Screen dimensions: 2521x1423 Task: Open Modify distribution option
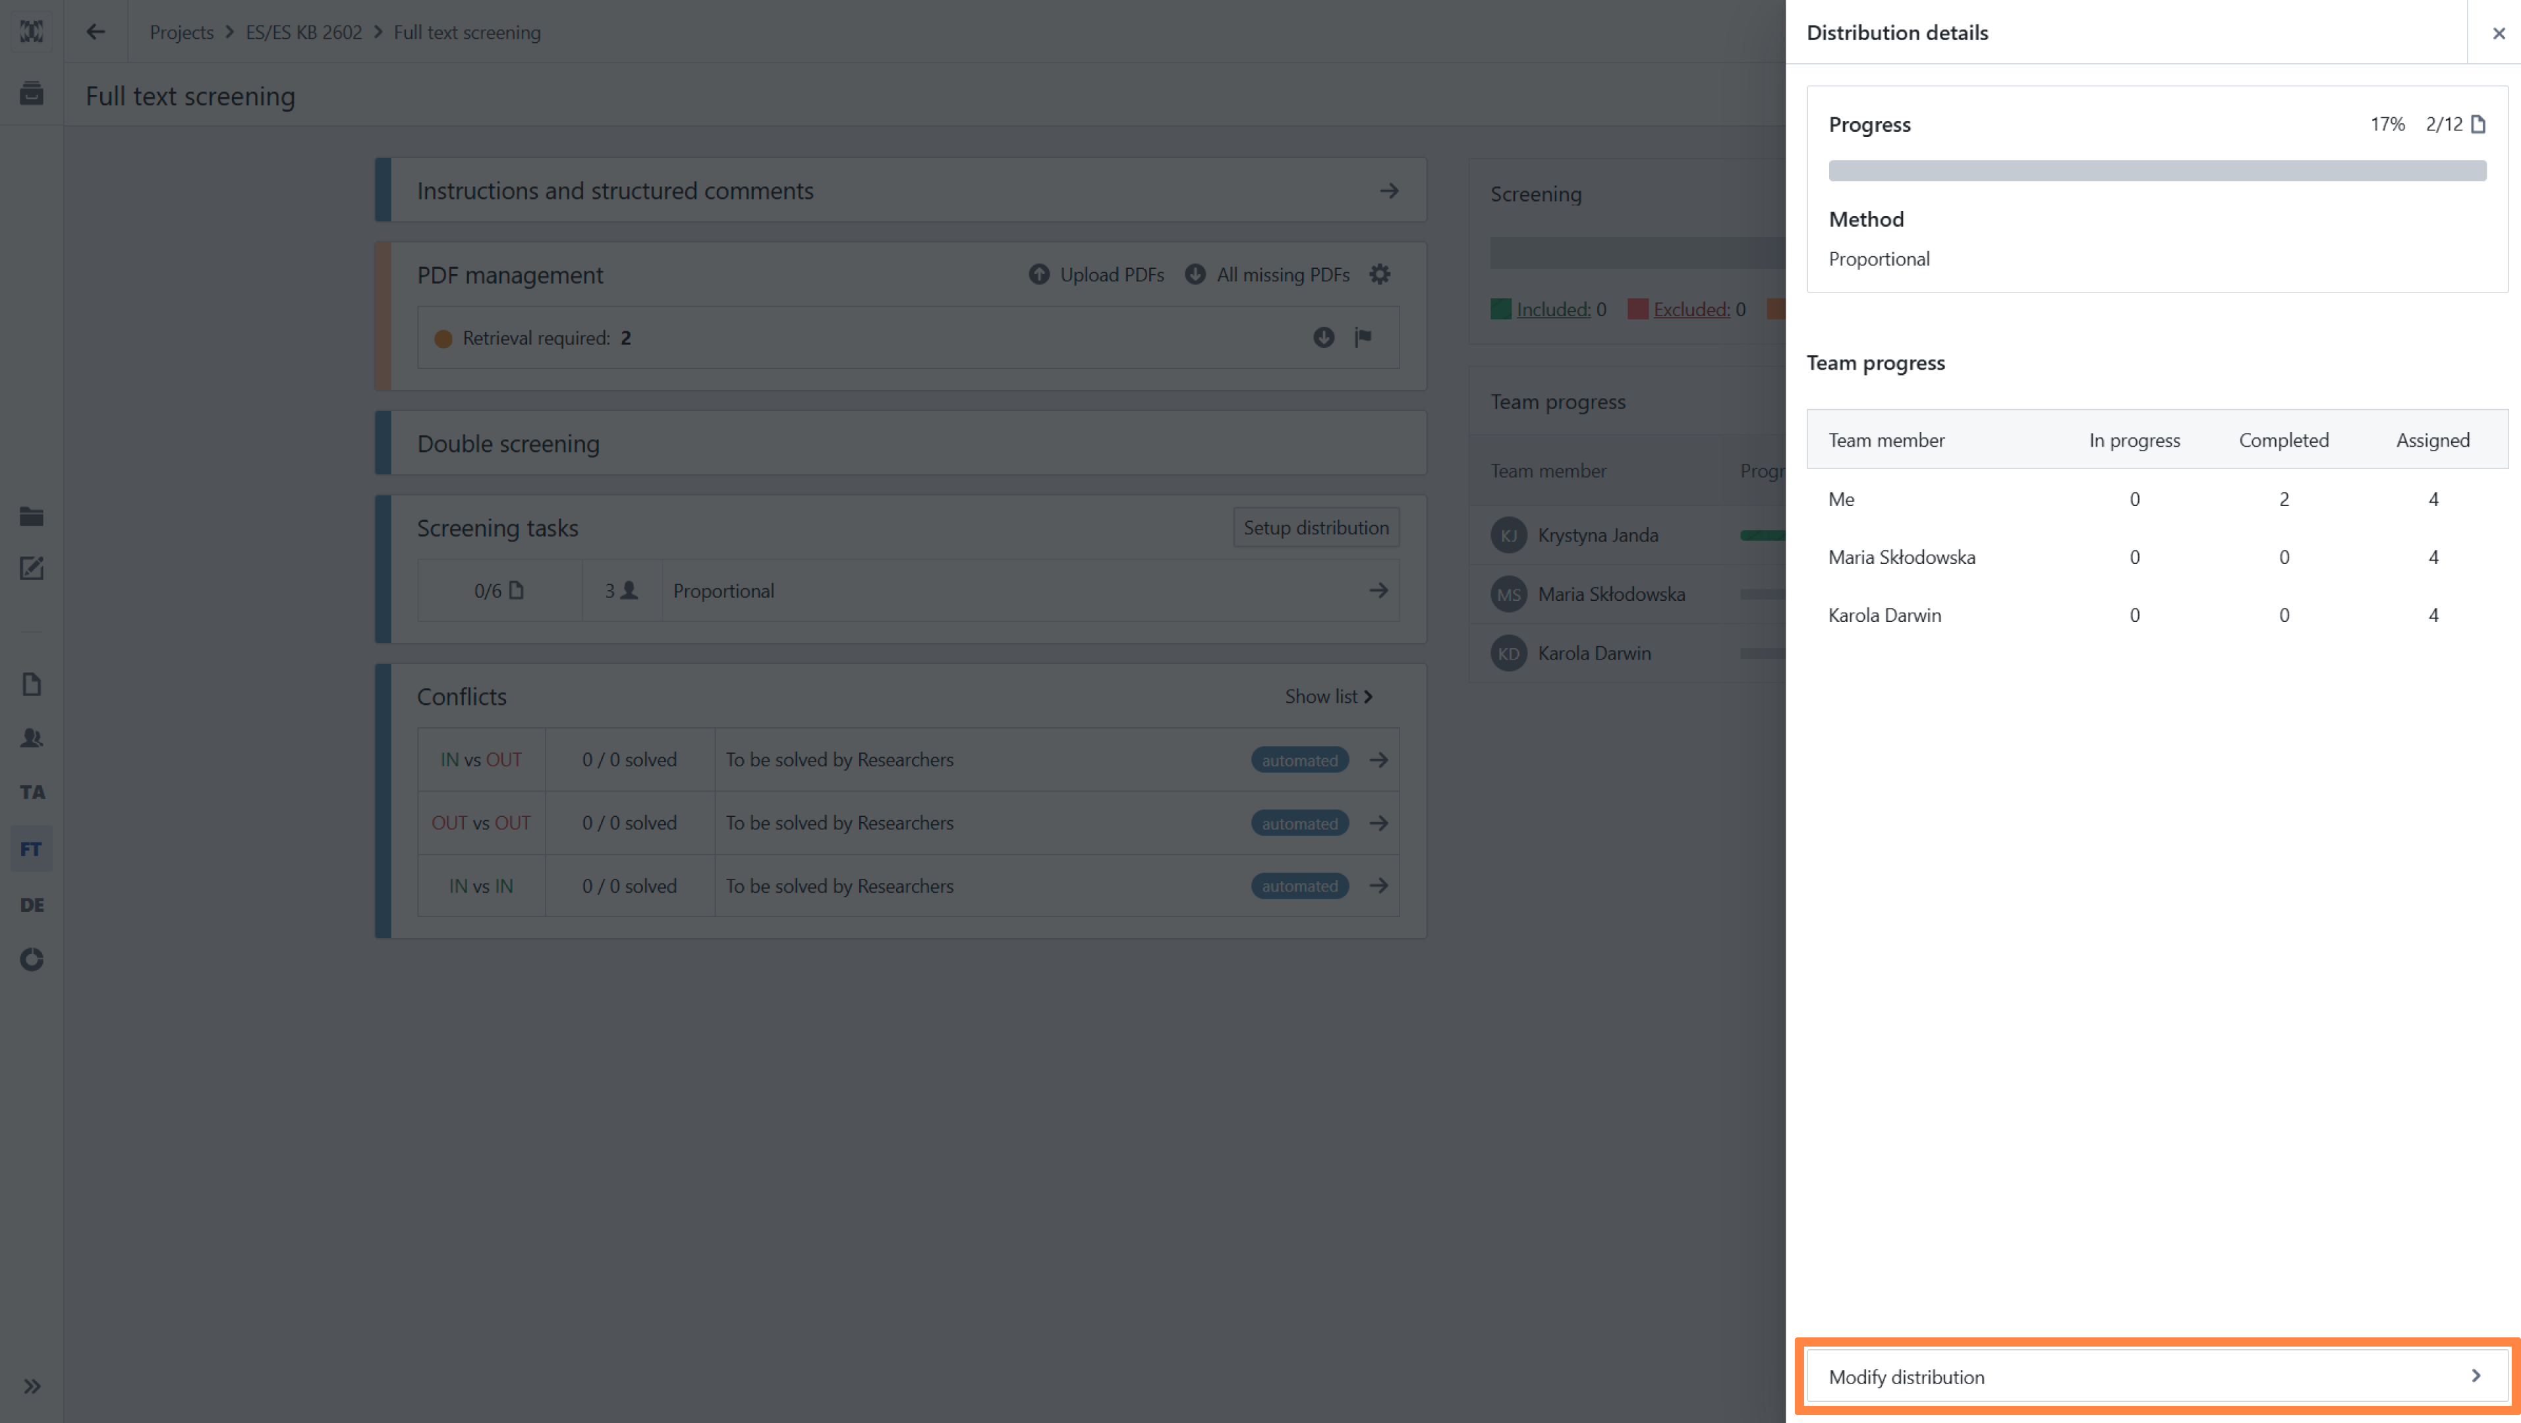pos(2156,1376)
